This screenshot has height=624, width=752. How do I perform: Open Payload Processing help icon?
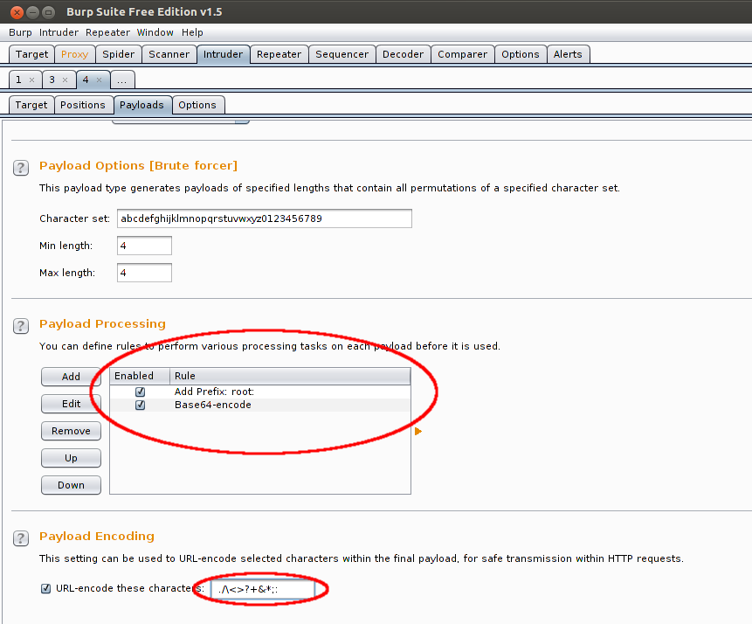(x=21, y=326)
